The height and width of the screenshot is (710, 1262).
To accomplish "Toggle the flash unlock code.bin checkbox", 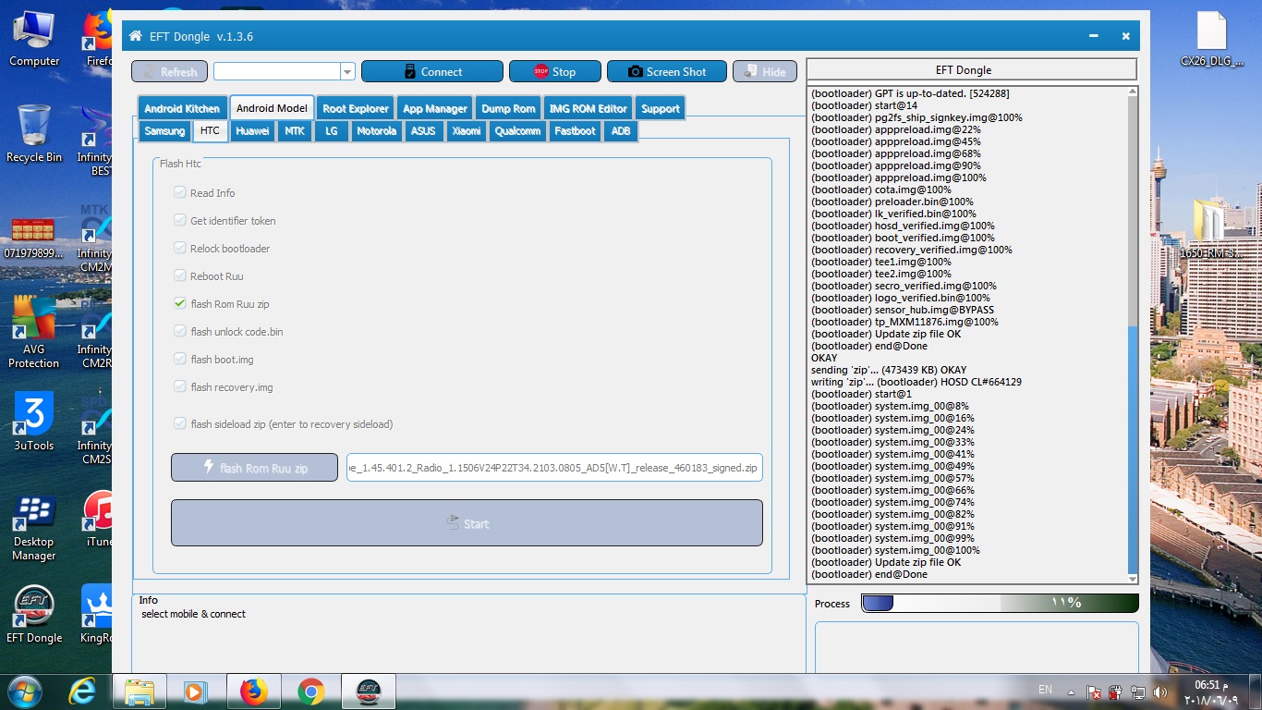I will point(179,332).
